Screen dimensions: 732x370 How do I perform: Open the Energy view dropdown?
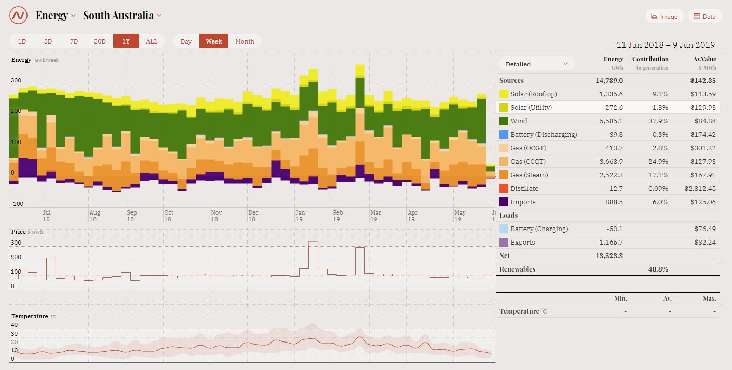(x=56, y=16)
